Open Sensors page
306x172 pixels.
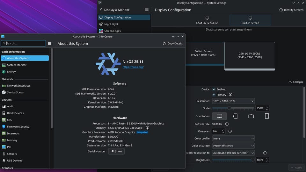pos(25,154)
